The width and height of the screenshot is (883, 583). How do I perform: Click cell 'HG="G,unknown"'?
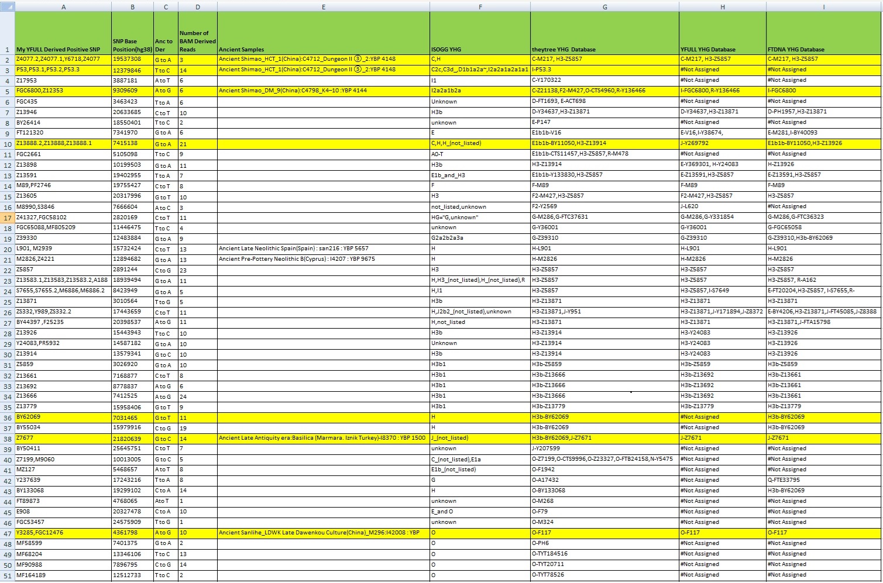pyautogui.click(x=480, y=217)
